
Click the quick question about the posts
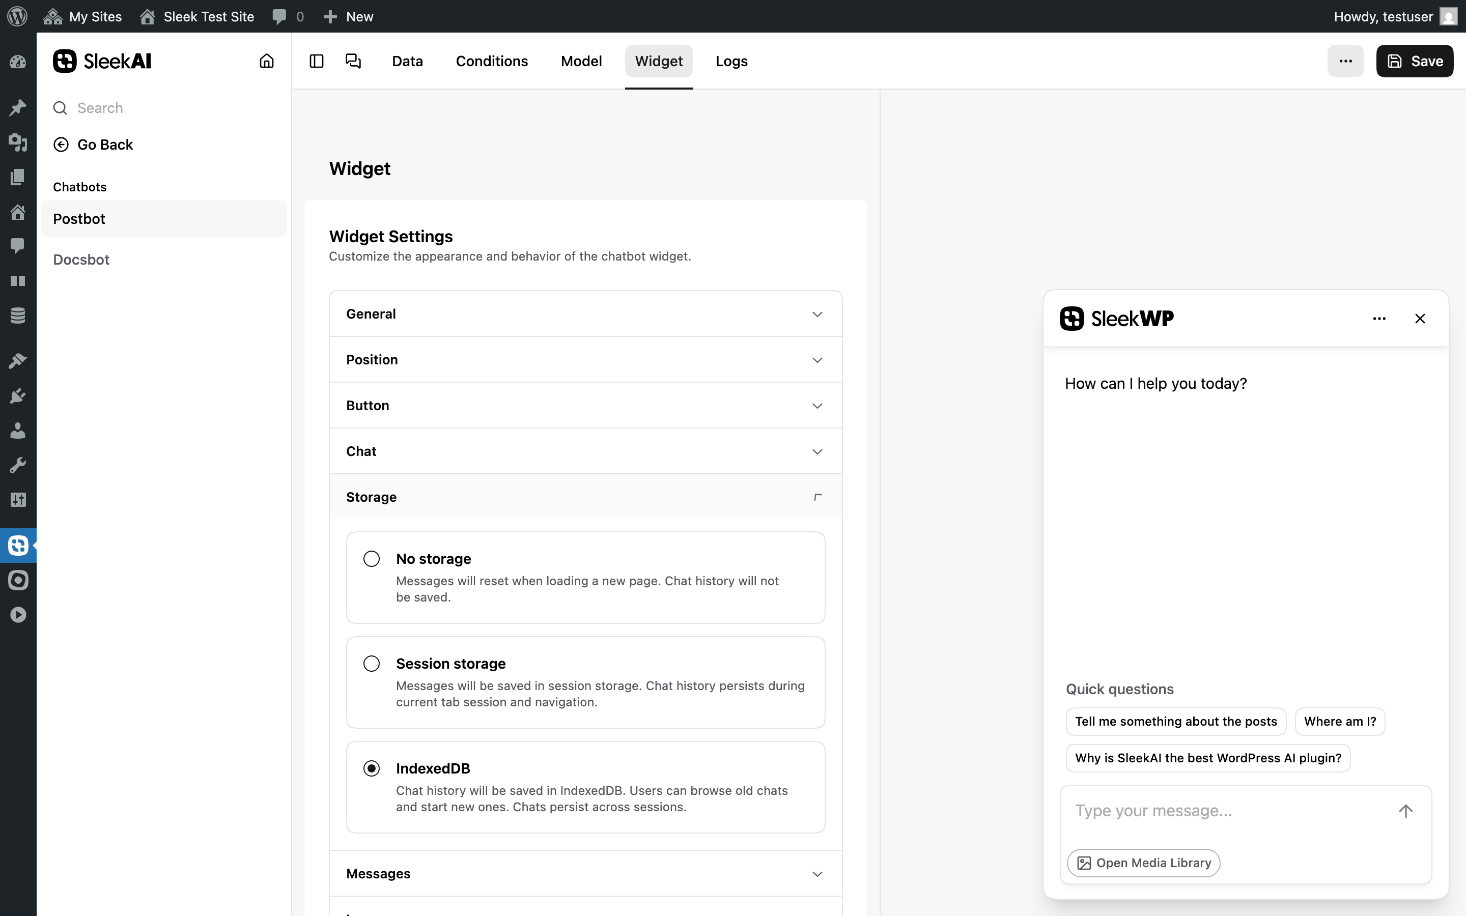1175,721
